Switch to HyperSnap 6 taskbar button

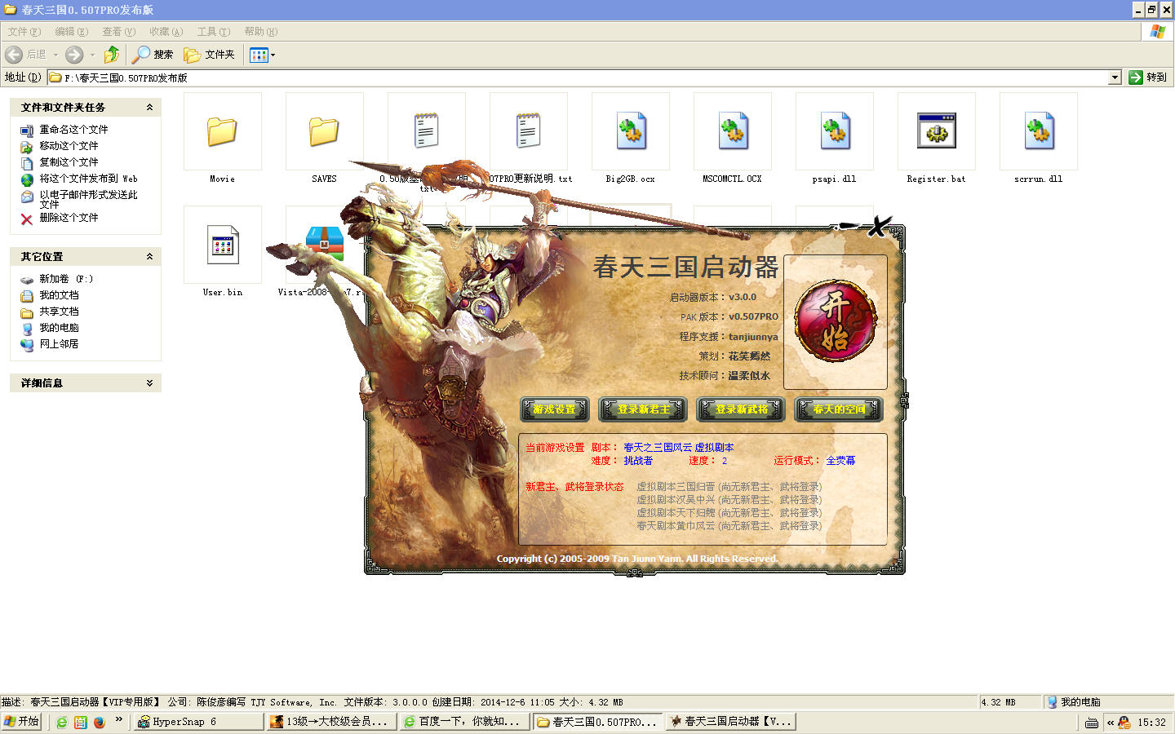pos(198,722)
